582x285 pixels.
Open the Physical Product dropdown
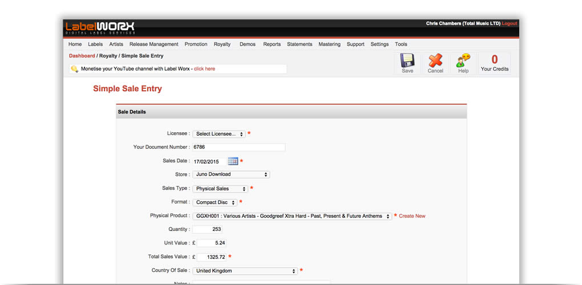[x=292, y=216]
